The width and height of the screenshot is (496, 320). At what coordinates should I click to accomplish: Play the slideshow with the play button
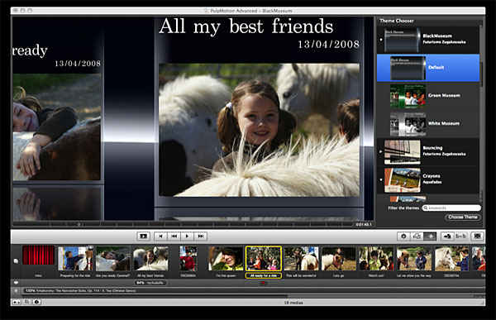pos(188,236)
